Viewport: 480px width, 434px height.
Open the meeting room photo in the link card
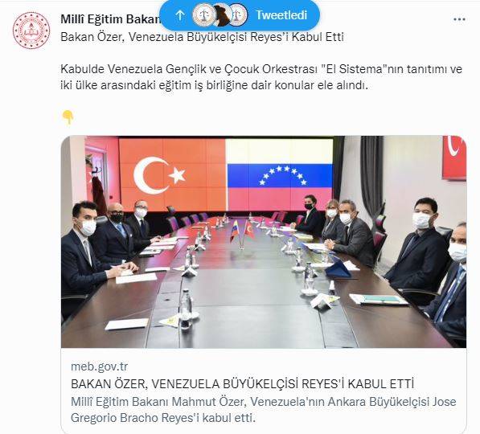click(x=264, y=241)
